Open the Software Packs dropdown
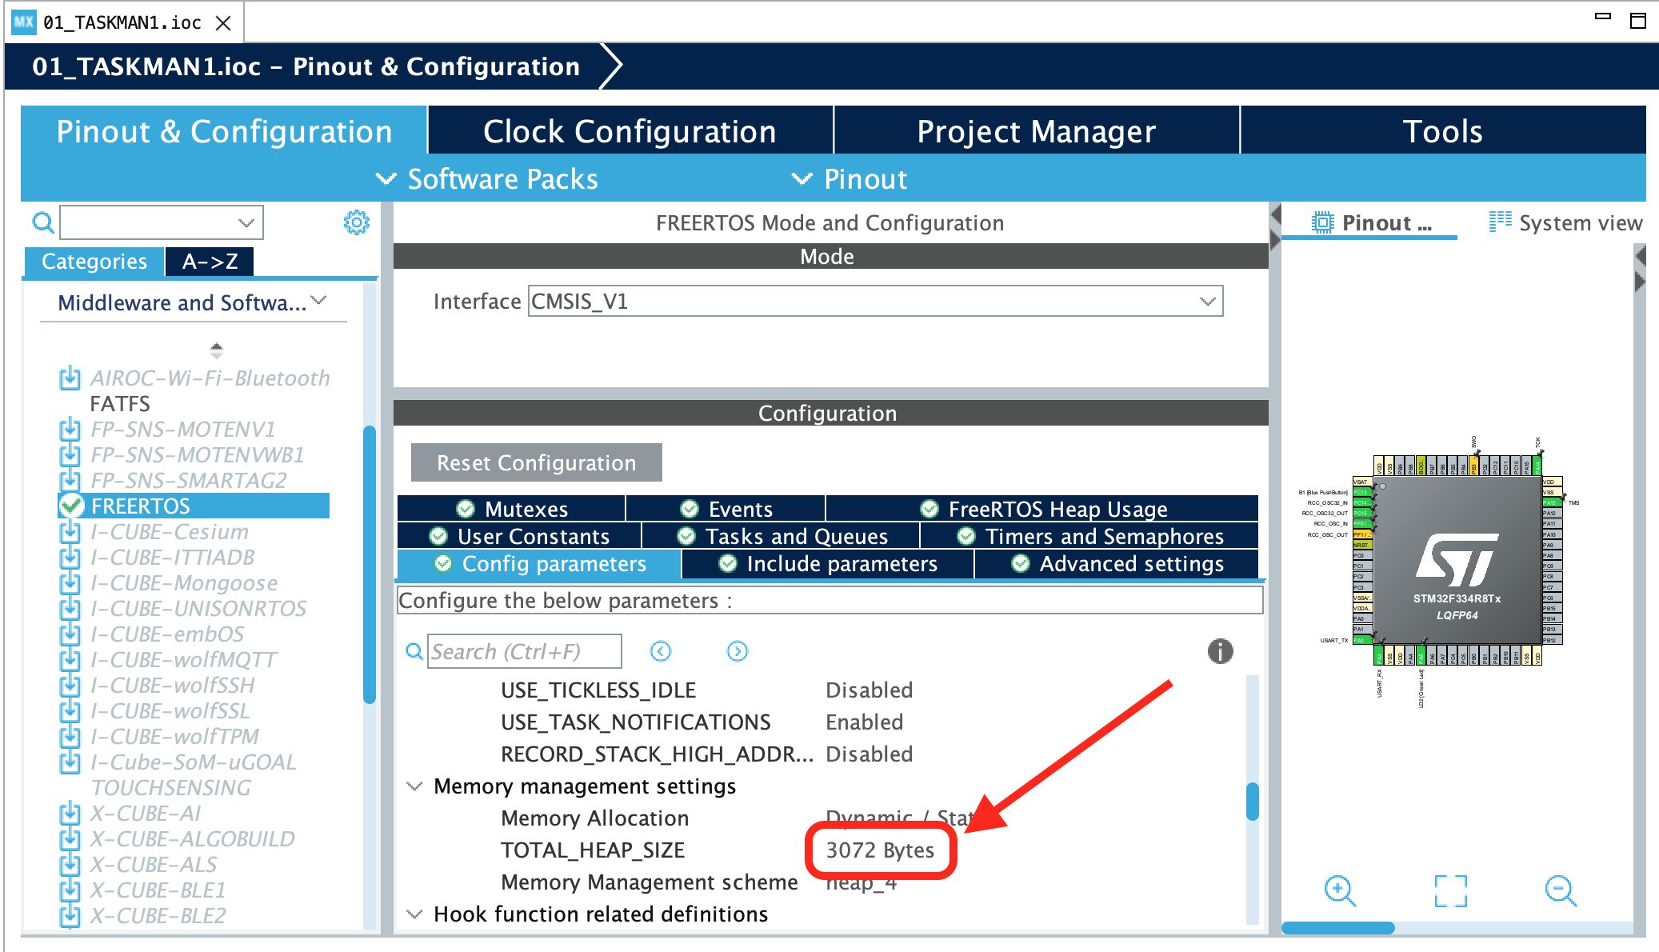This screenshot has width=1659, height=952. [x=487, y=178]
